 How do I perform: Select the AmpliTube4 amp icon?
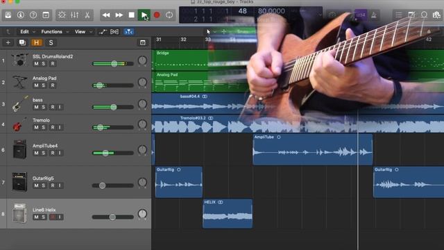pos(19,149)
